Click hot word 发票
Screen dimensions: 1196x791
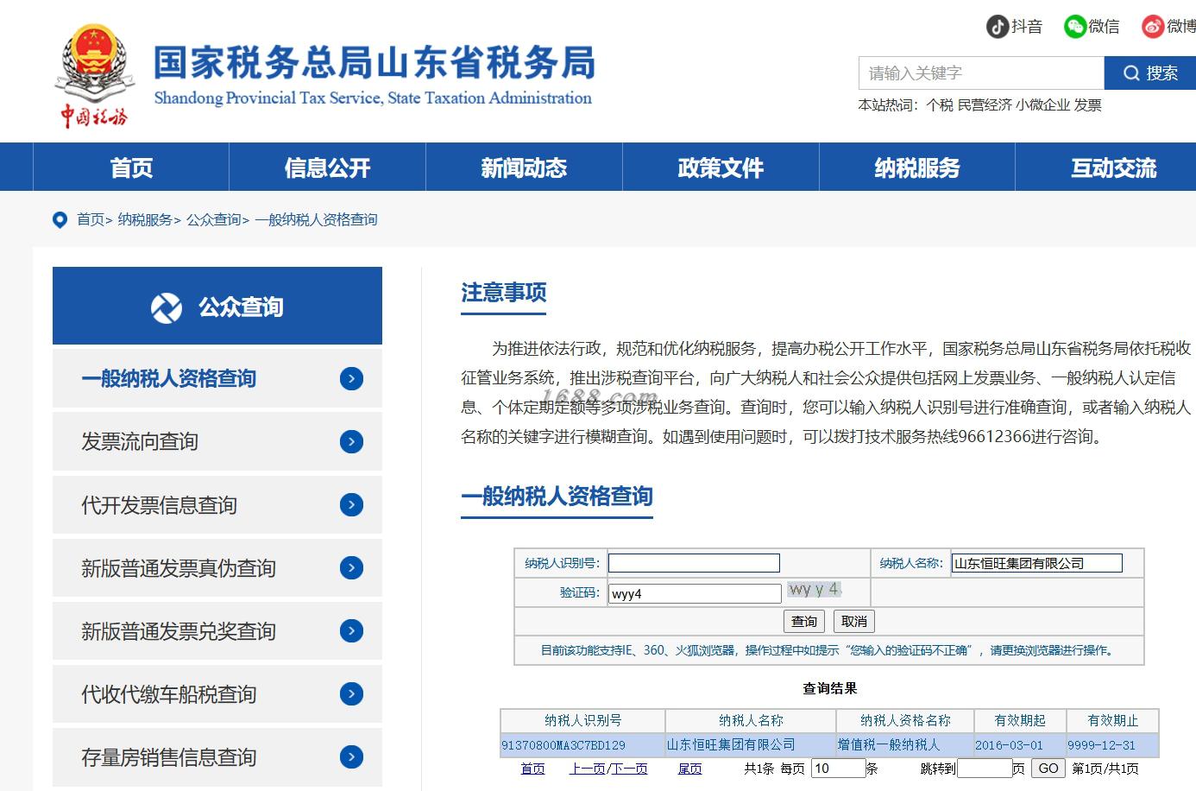pos(1088,105)
